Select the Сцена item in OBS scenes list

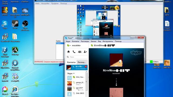[60, 43]
